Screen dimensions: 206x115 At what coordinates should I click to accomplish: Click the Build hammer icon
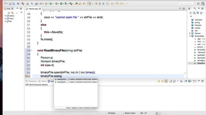coord(23,4)
